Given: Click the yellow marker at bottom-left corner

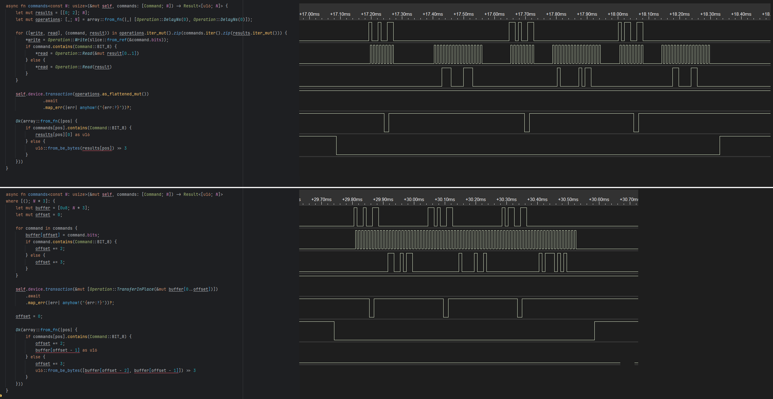Looking at the screenshot, I should (1, 396).
